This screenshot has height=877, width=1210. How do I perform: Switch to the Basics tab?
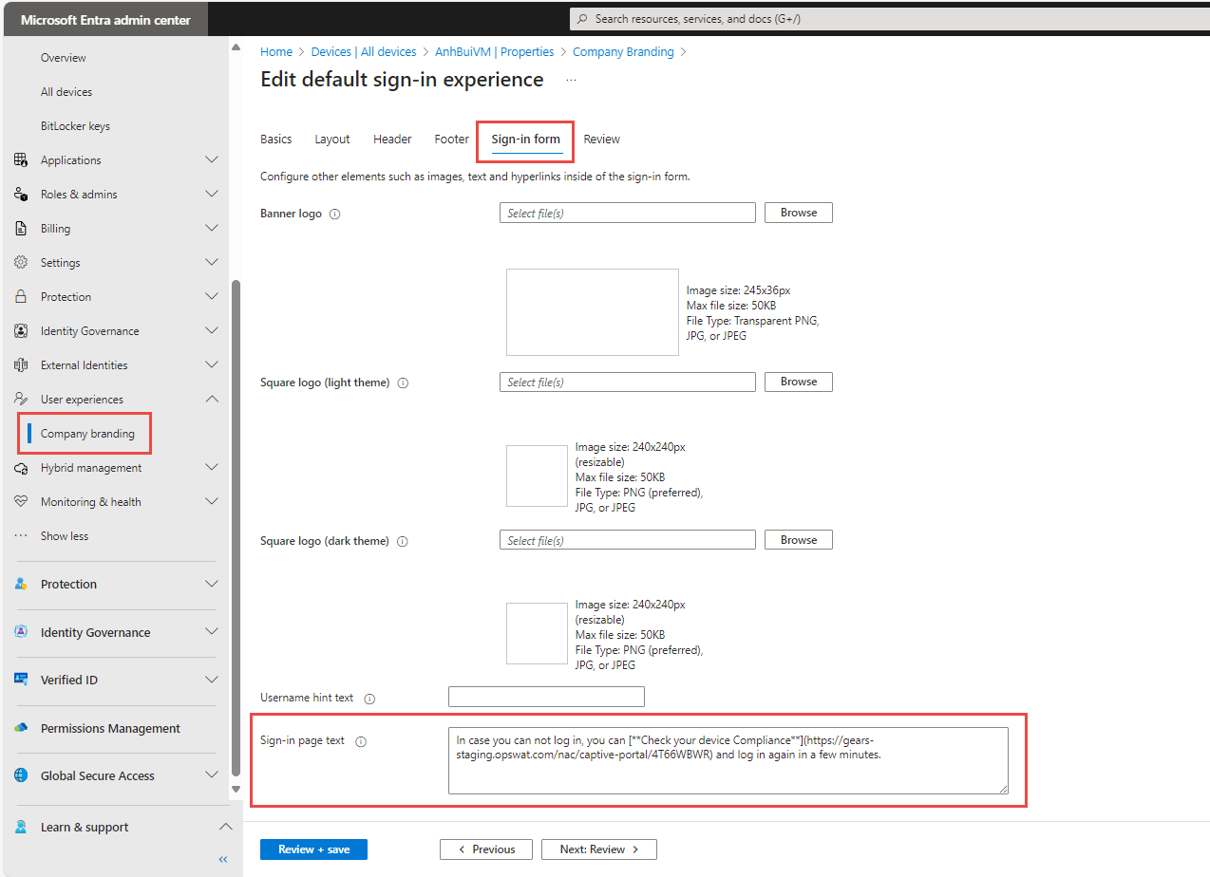pos(276,140)
